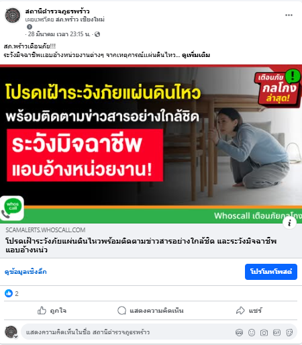Open the emoji picker in comment box

[252, 332]
